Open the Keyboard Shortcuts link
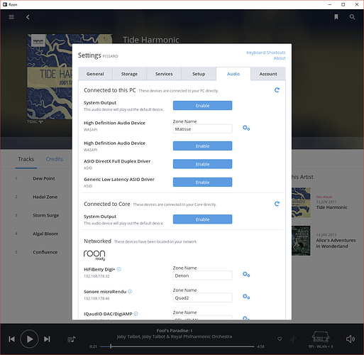The width and height of the screenshot is (364, 355). [x=266, y=53]
